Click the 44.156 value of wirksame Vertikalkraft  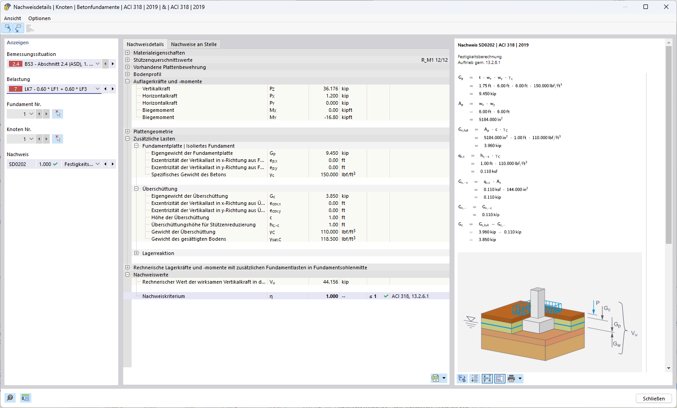click(330, 282)
